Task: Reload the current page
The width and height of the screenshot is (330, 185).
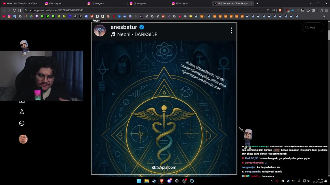Action: pos(14,10)
